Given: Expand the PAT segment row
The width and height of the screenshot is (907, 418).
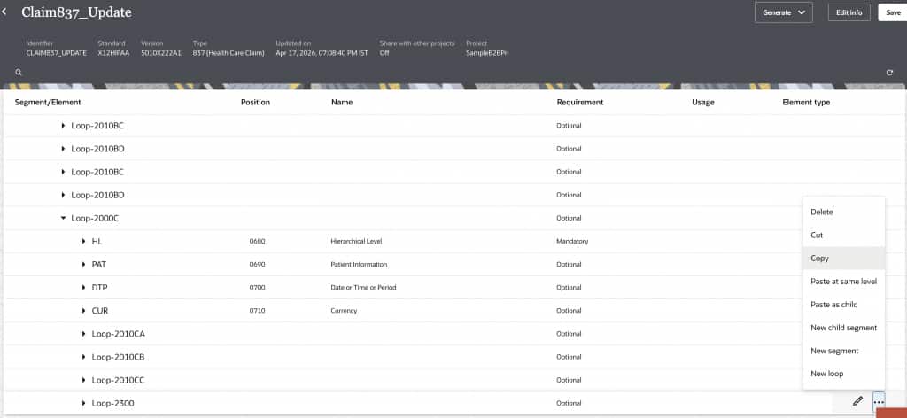Looking at the screenshot, I should coord(84,264).
